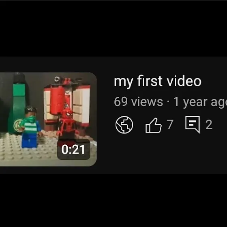The image size is (227, 227).
Task: Click the round green shield disc
Action: (x=19, y=125)
